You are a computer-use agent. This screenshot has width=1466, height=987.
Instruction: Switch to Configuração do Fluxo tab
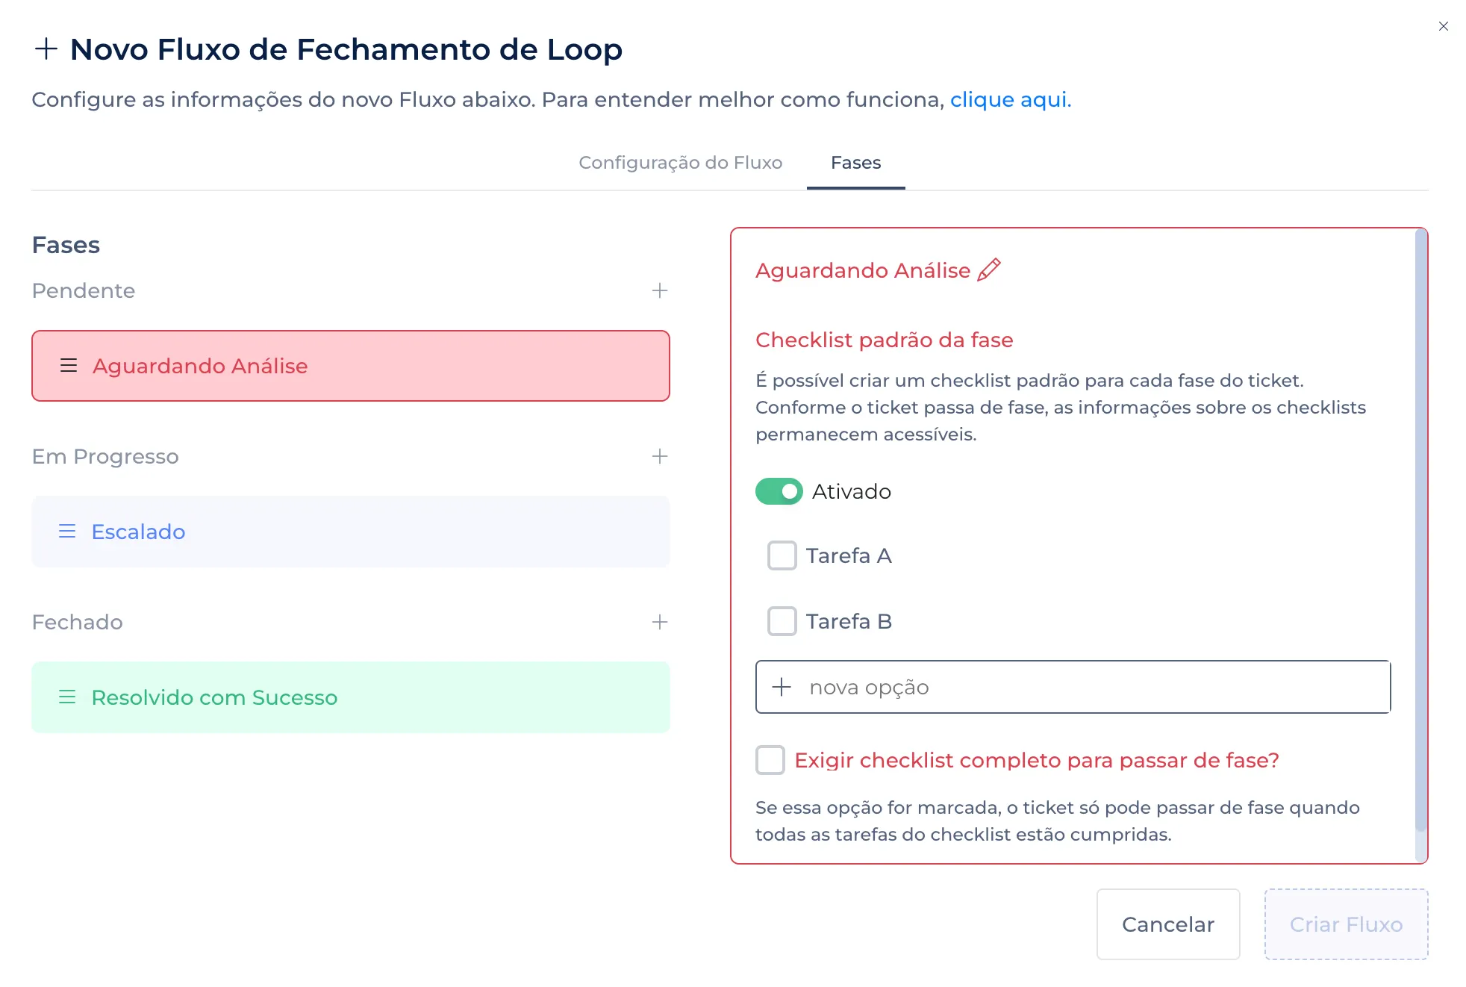680,163
